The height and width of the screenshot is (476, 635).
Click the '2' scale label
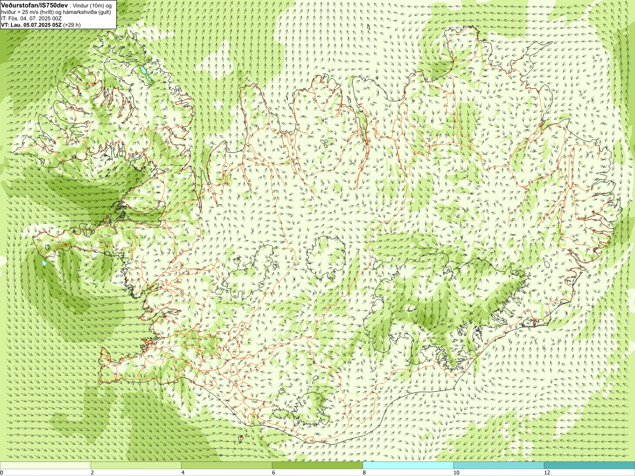[x=92, y=473]
